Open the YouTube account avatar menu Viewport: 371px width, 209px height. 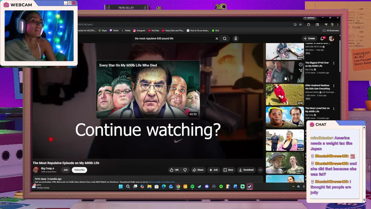(x=331, y=38)
